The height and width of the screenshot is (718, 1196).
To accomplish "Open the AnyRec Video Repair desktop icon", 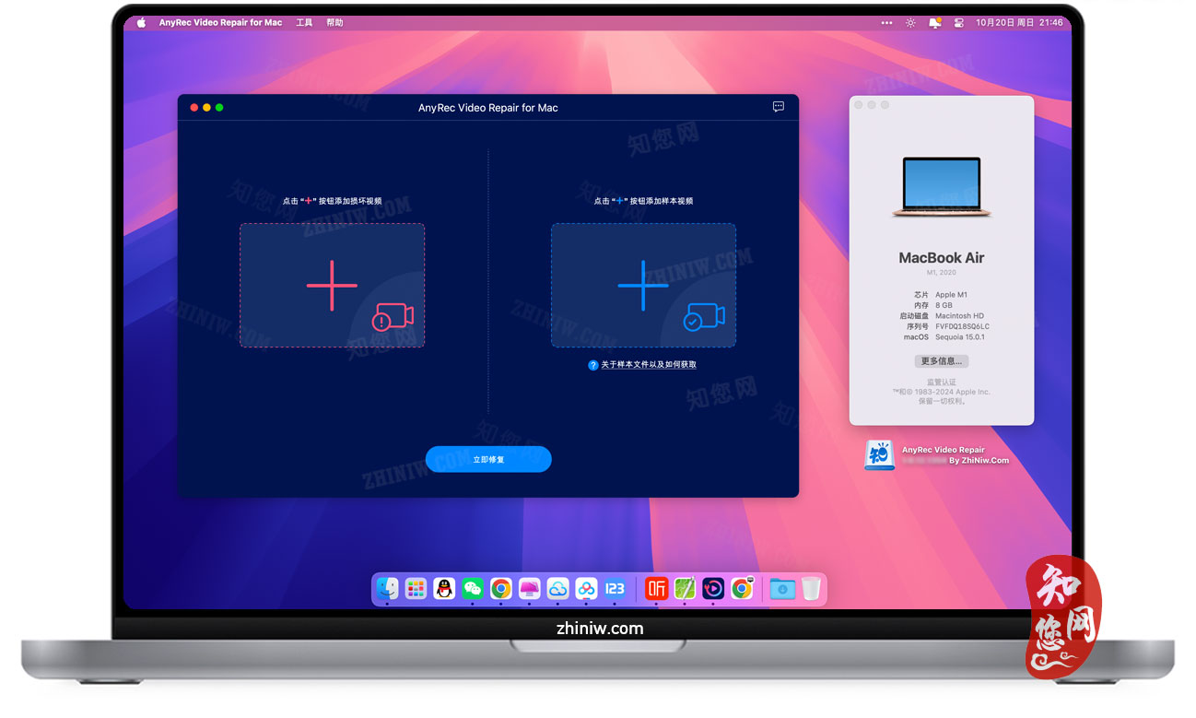I will [879, 455].
